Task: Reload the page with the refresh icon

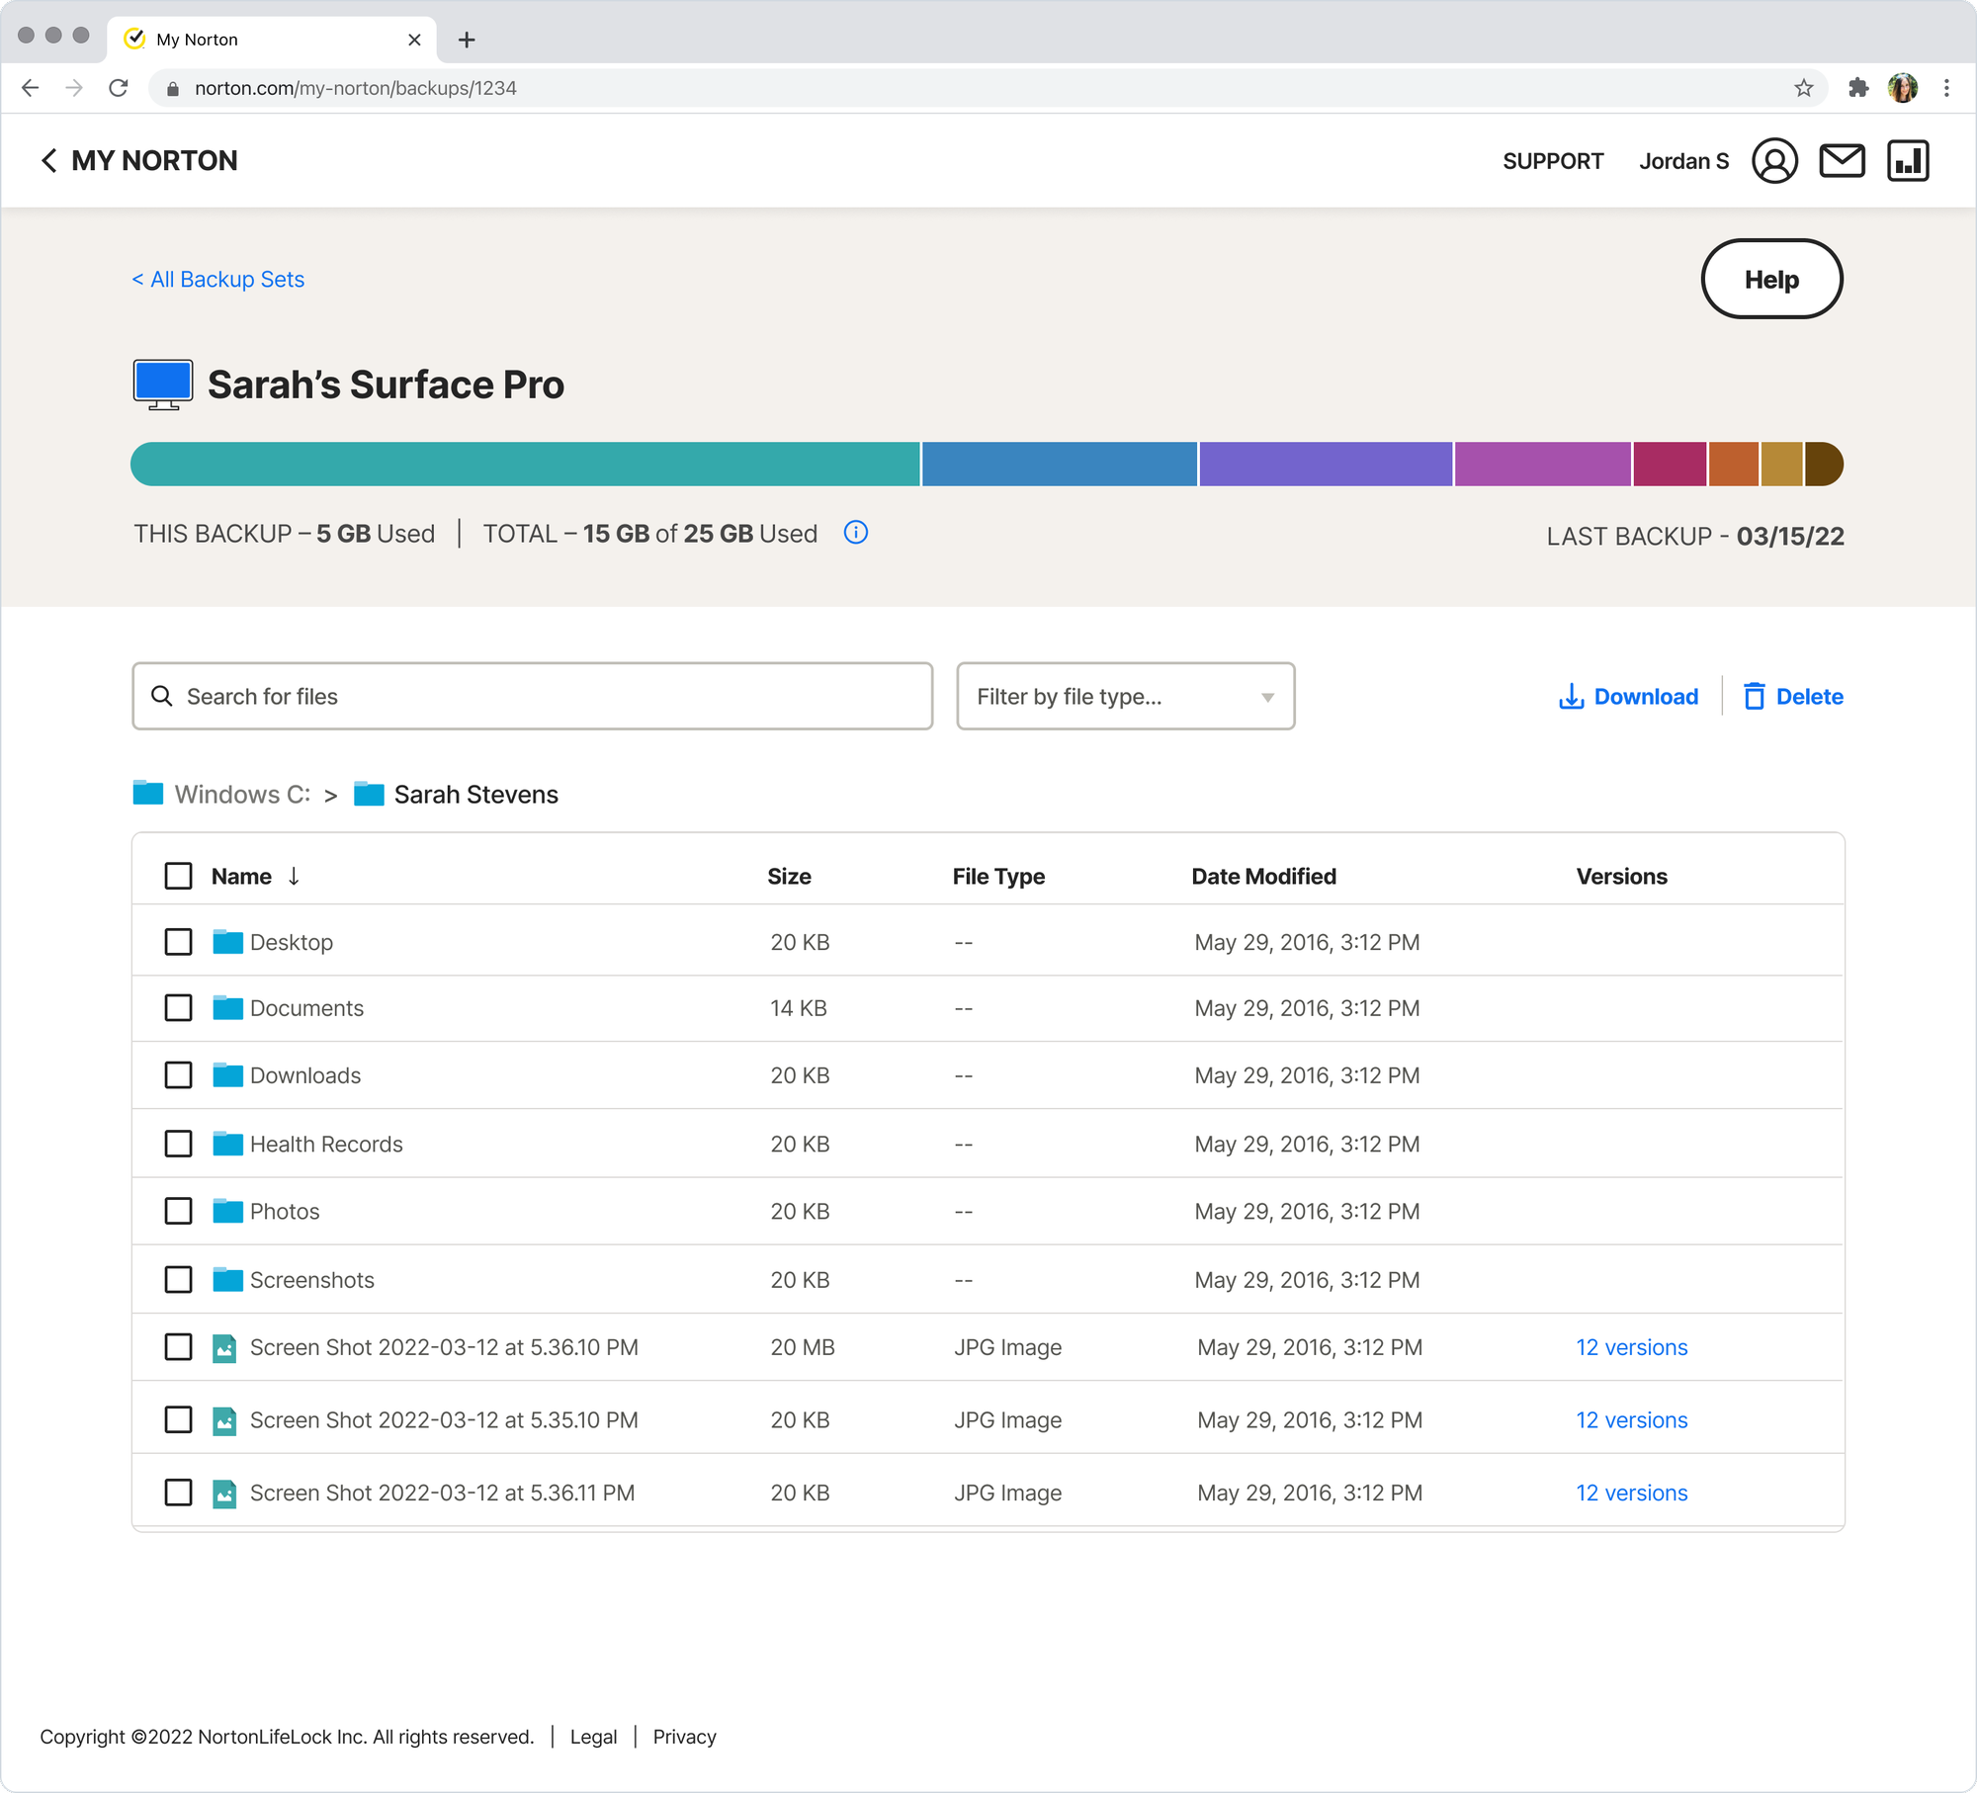Action: (119, 88)
